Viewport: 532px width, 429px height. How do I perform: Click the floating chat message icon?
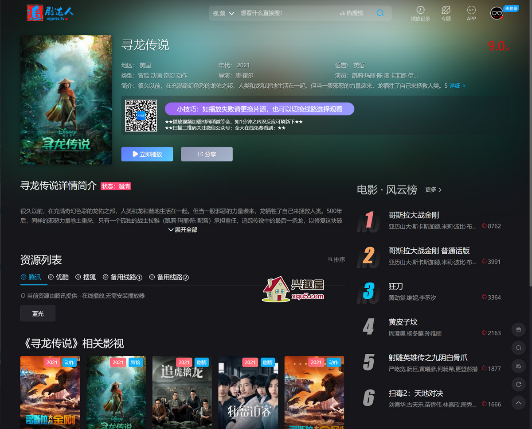(518, 366)
